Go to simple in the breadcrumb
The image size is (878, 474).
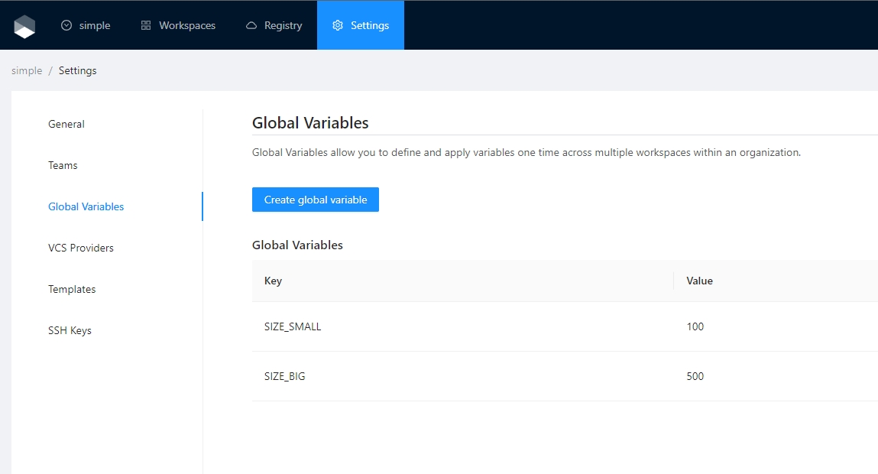pos(27,70)
